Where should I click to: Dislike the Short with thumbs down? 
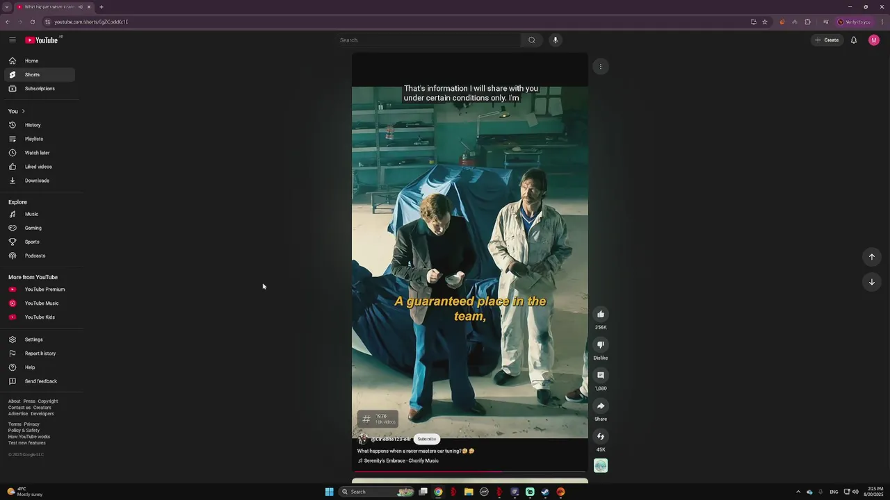(601, 344)
